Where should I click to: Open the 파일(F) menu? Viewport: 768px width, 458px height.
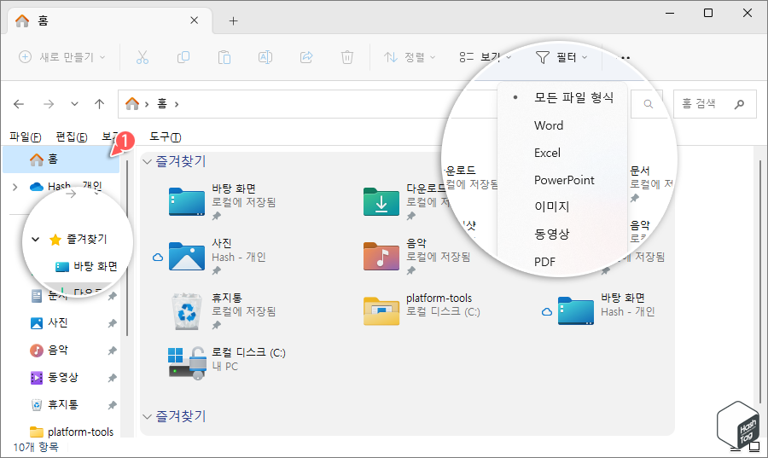[x=25, y=137]
